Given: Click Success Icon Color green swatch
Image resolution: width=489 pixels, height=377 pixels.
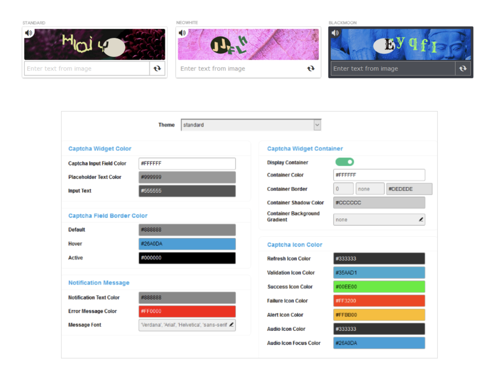Looking at the screenshot, I should click(x=379, y=287).
